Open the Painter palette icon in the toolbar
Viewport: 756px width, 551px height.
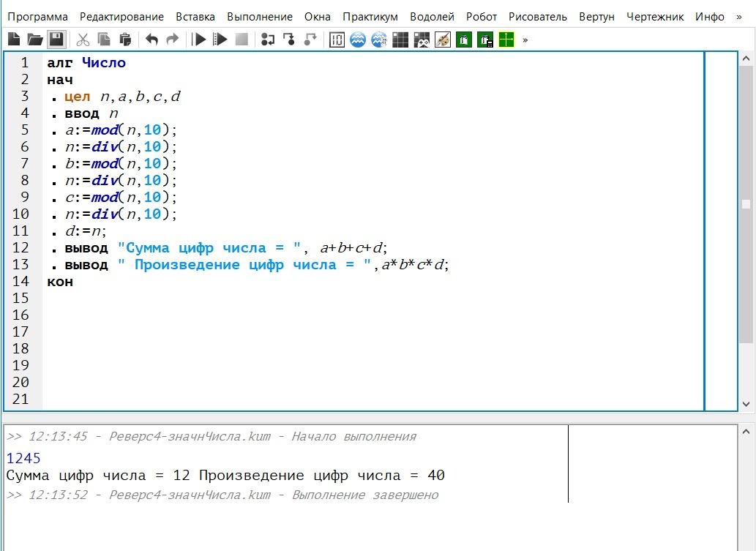pos(442,40)
